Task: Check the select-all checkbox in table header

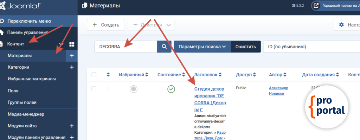Action: pyautogui.click(x=94, y=75)
